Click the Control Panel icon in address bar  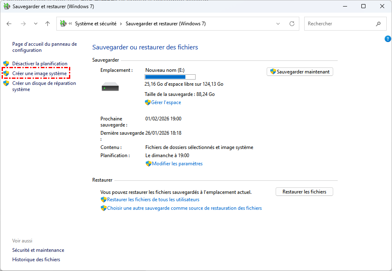(x=63, y=24)
